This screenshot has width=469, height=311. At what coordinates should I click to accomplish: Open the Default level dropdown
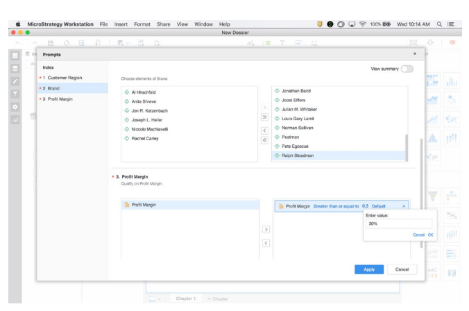[x=378, y=206]
